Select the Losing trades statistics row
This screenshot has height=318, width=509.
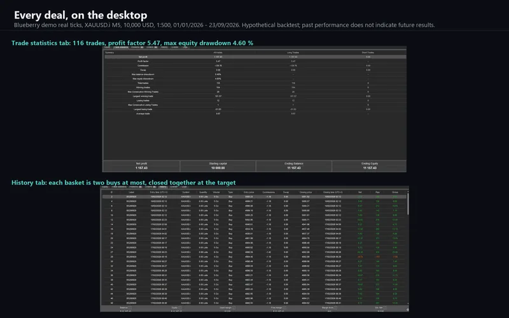click(x=255, y=100)
